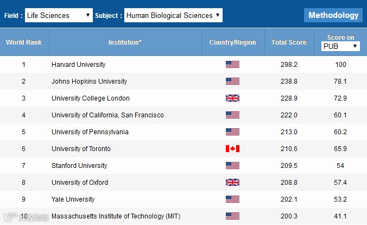Image resolution: width=367 pixels, height=225 pixels.
Task: Select Harvard University institution name
Action: [78, 65]
